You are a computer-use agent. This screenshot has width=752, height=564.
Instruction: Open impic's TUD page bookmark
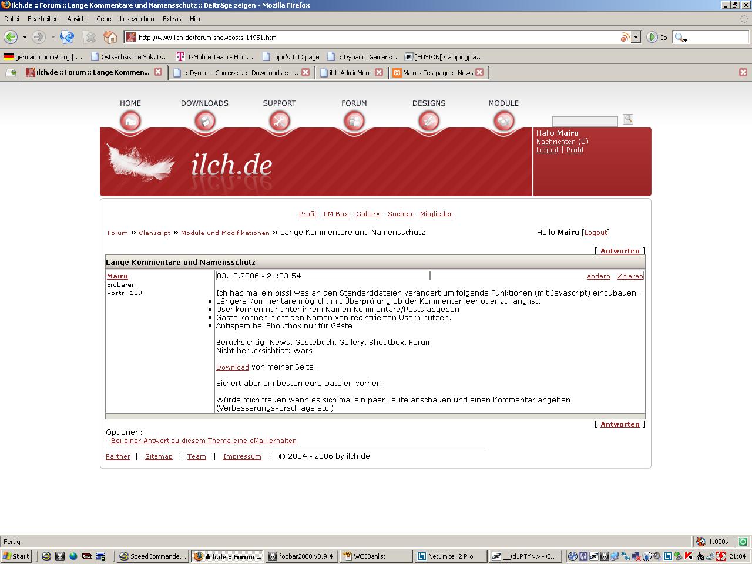pos(291,57)
